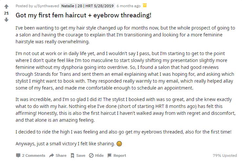This screenshot has height=164, width=242.
Task: Click the Report flag icon
Action: click(x=109, y=155)
